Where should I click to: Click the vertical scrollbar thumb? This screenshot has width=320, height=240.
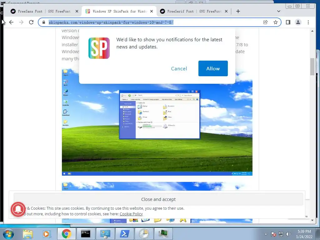312,67
